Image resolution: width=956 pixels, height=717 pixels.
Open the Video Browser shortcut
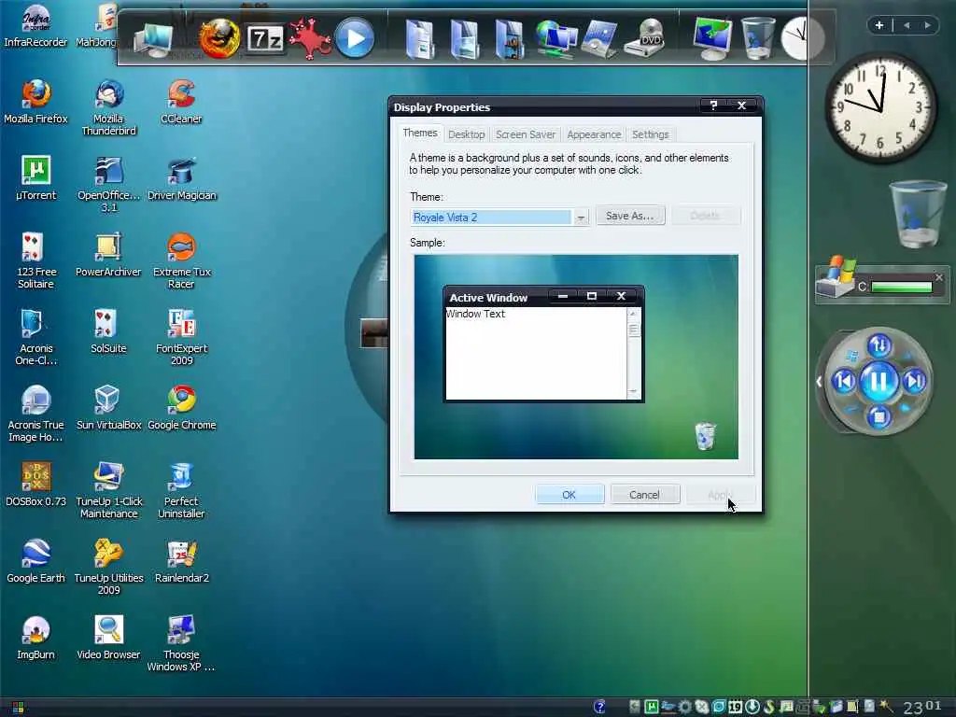tap(108, 637)
